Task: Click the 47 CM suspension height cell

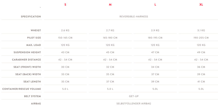Action: click(x=155, y=52)
